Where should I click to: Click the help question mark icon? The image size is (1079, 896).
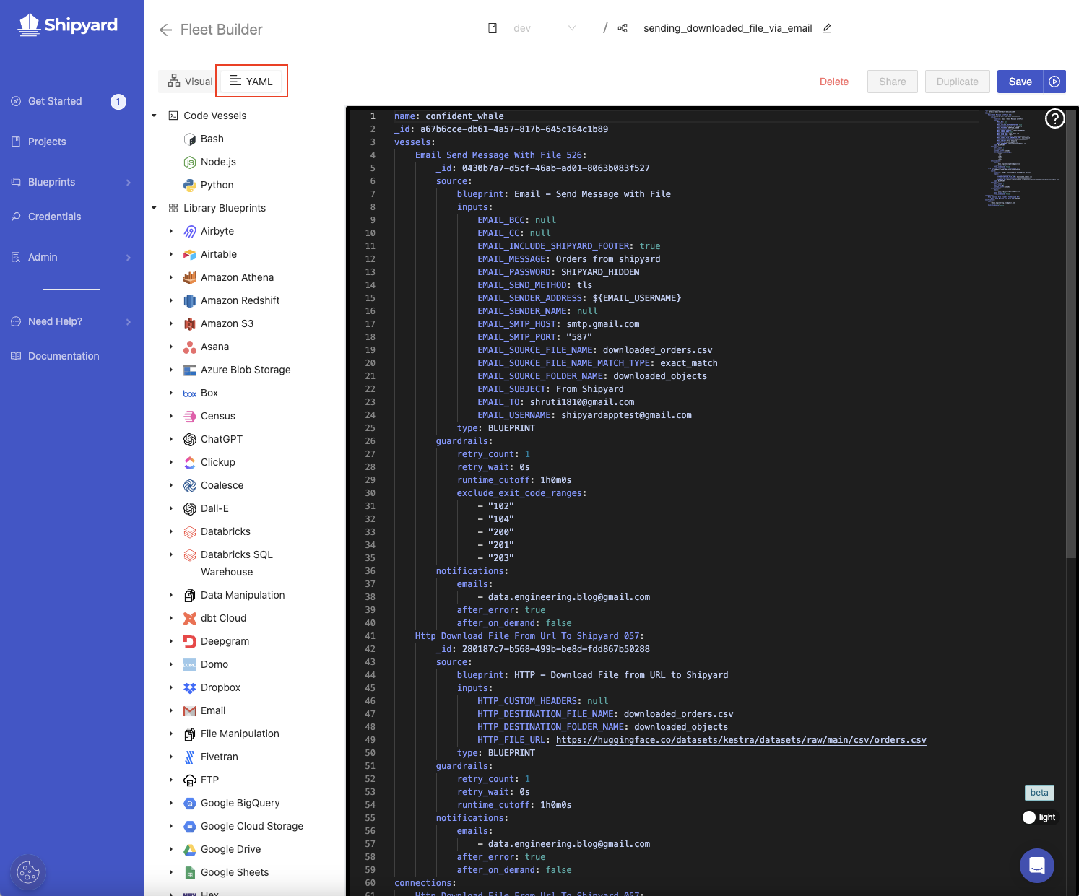[x=1054, y=118]
